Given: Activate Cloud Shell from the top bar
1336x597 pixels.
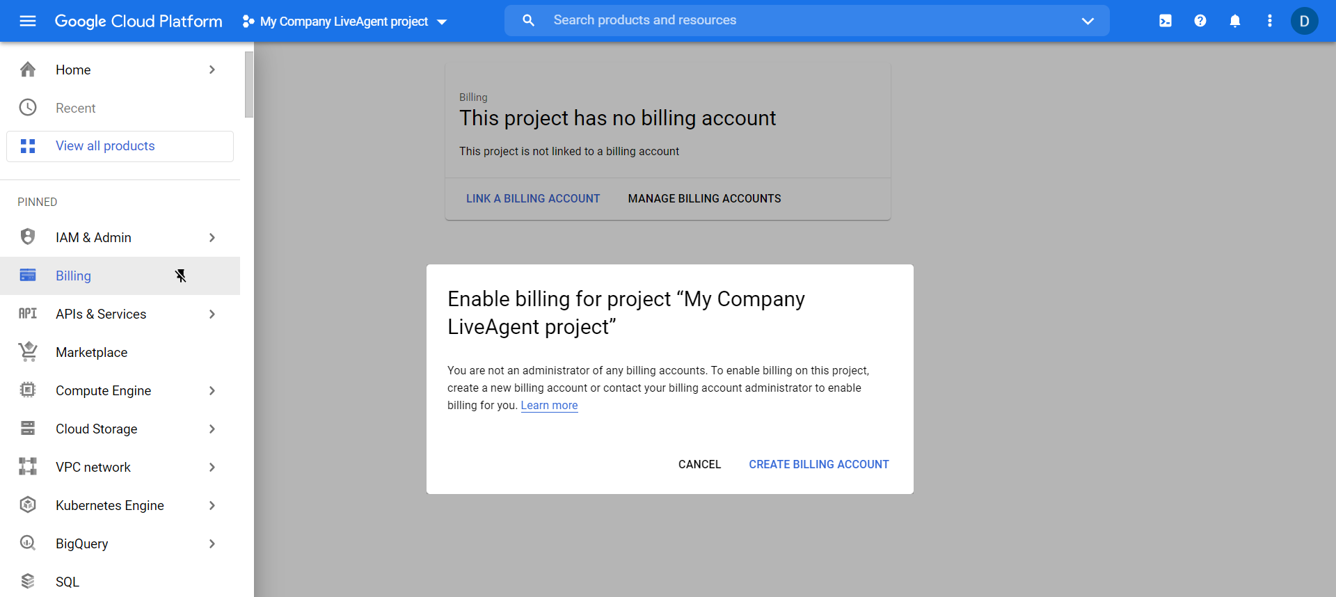Looking at the screenshot, I should 1166,21.
